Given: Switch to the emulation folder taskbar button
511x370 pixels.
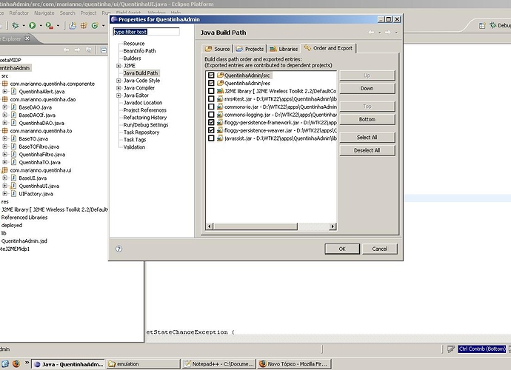Looking at the screenshot, I should 144,364.
